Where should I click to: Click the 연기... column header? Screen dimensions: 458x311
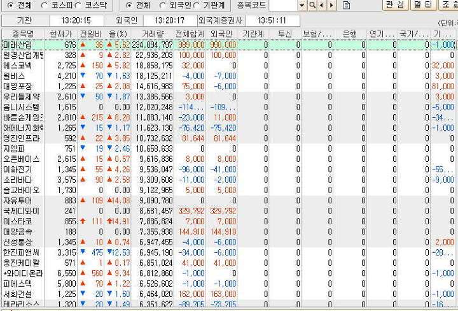[x=382, y=34]
